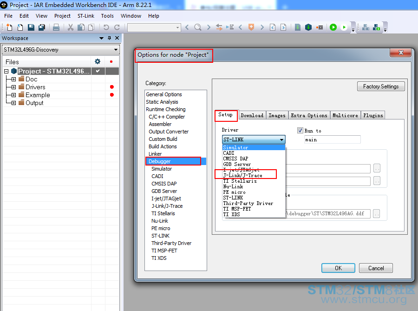
Task: Click the Redo arrow icon
Action: tap(117, 27)
